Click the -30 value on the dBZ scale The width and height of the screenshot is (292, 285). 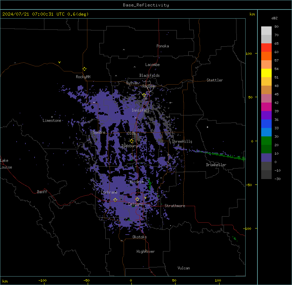tap(277, 179)
